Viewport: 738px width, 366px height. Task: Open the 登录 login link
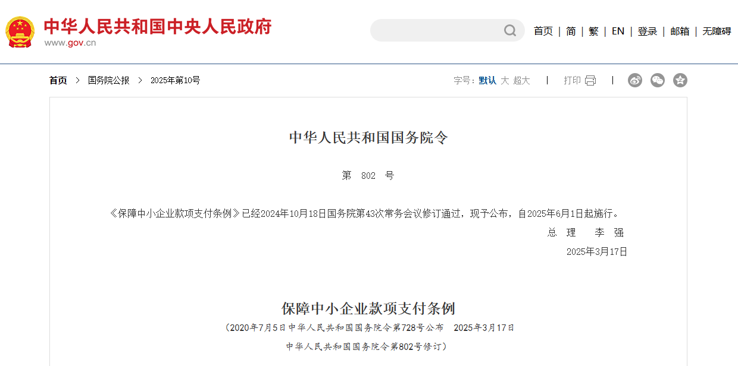point(648,31)
